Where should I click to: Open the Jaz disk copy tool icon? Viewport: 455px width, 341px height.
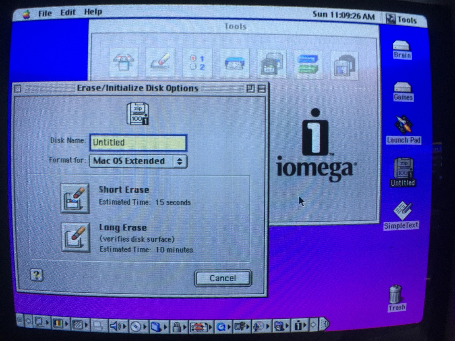tap(272, 64)
